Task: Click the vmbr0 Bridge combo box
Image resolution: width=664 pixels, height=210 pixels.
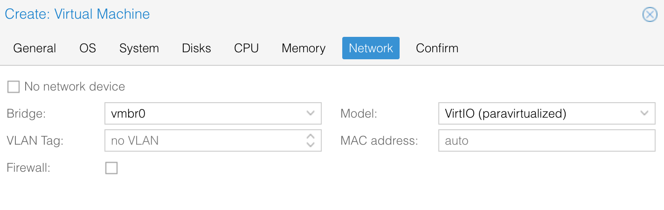Action: (x=213, y=113)
